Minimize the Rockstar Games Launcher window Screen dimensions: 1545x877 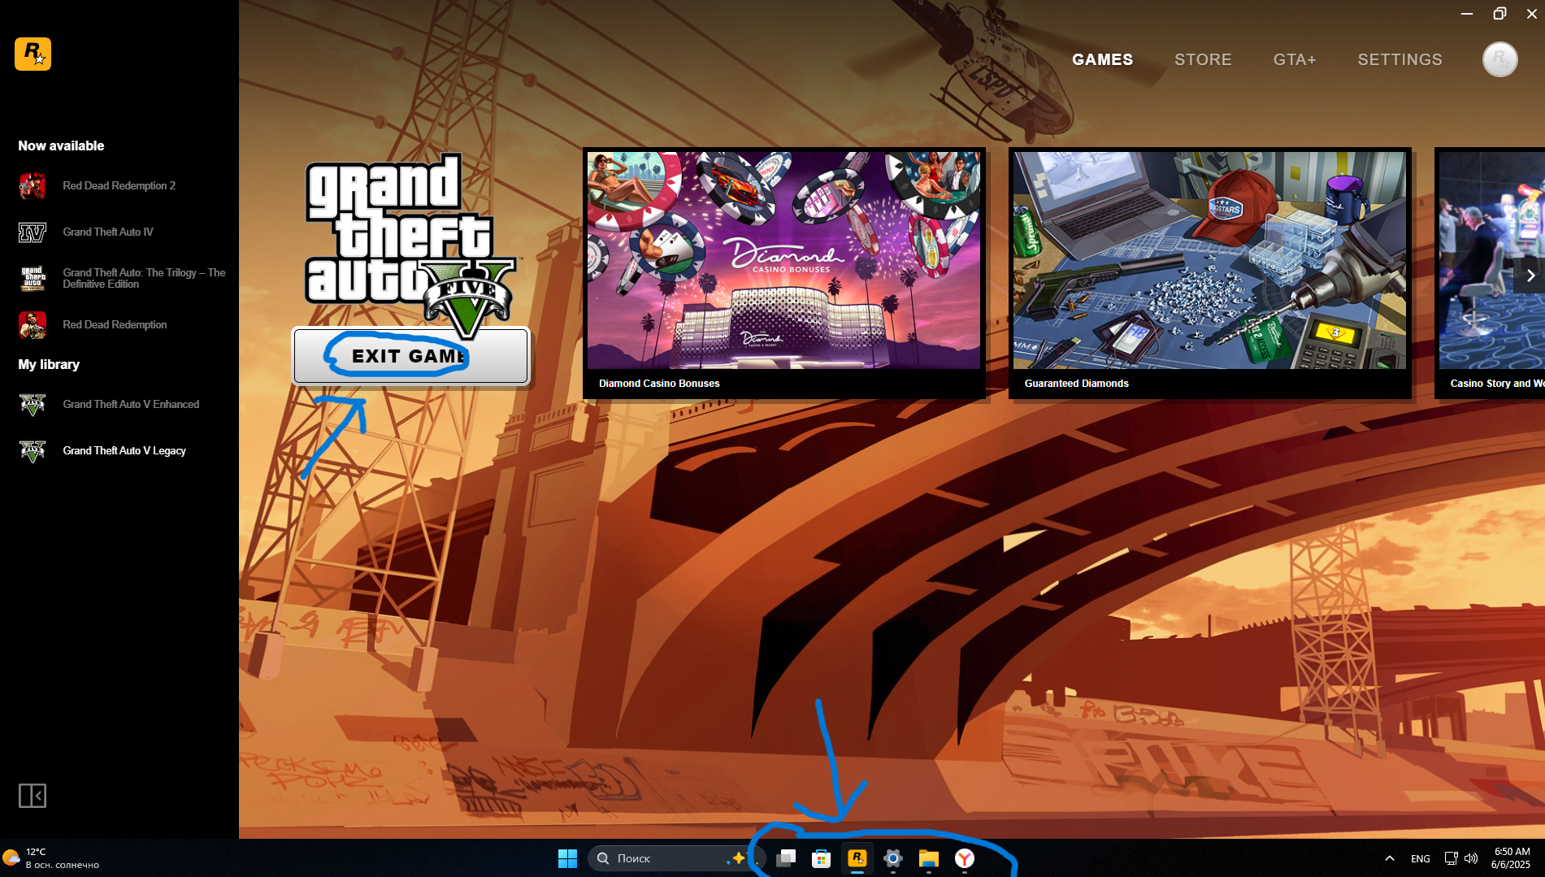click(x=1467, y=14)
